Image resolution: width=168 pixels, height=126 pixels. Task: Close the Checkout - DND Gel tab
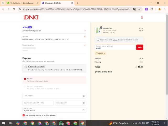pyautogui.click(x=72, y=3)
